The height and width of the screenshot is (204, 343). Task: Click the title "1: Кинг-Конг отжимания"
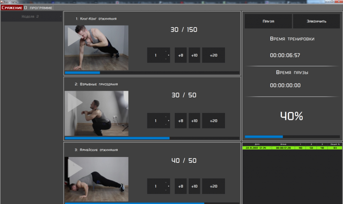pyautogui.click(x=96, y=19)
